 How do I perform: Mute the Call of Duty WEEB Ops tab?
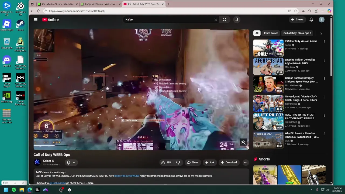tap(130, 4)
